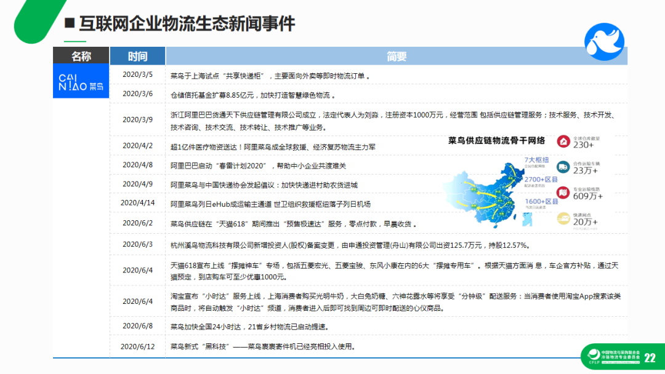This screenshot has height=374, width=665.
Task: Click the 仓储信托基金扩募 news entry
Action: click(252, 95)
